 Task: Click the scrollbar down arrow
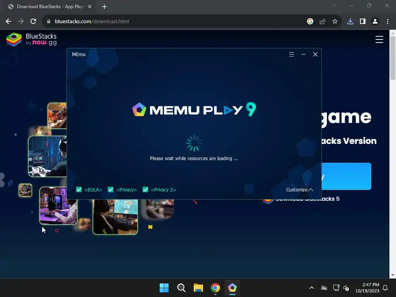point(393,275)
